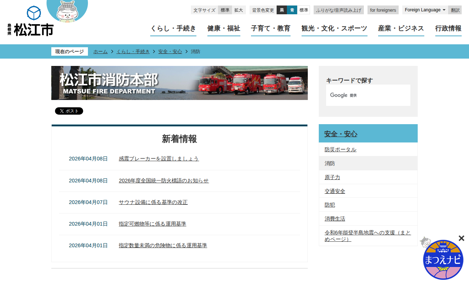The image size is (469, 293).
Task: Open 令和6年能登半島地震への支援 sidebar link
Action: click(368, 236)
